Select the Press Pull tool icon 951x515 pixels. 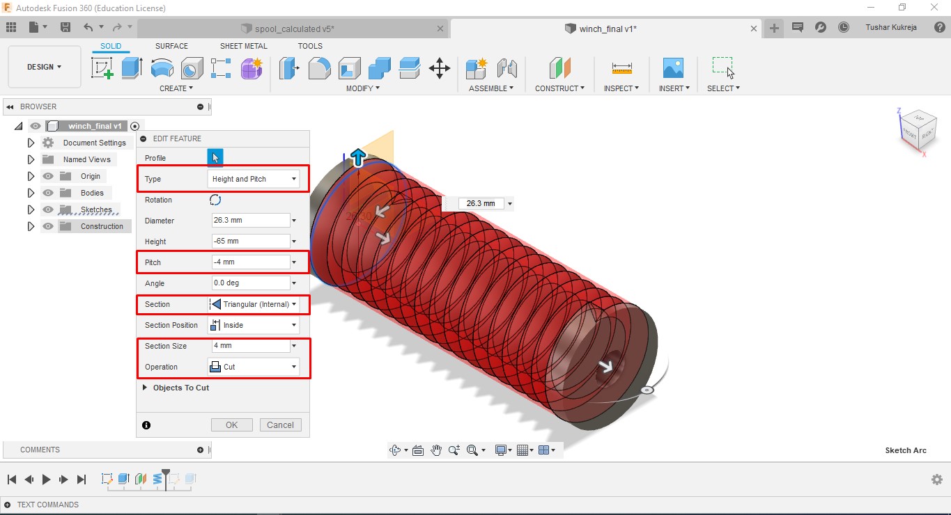pyautogui.click(x=288, y=68)
